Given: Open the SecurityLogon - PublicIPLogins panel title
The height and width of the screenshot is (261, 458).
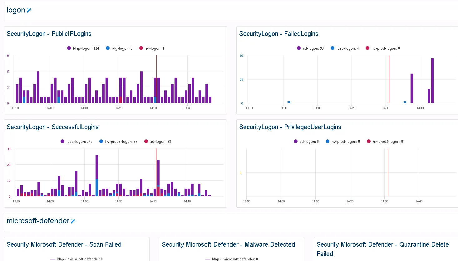Looking at the screenshot, I should tap(49, 34).
